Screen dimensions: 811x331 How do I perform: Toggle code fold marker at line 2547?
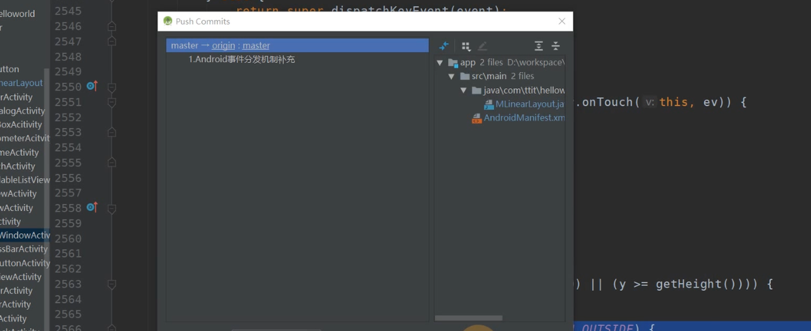tap(112, 41)
